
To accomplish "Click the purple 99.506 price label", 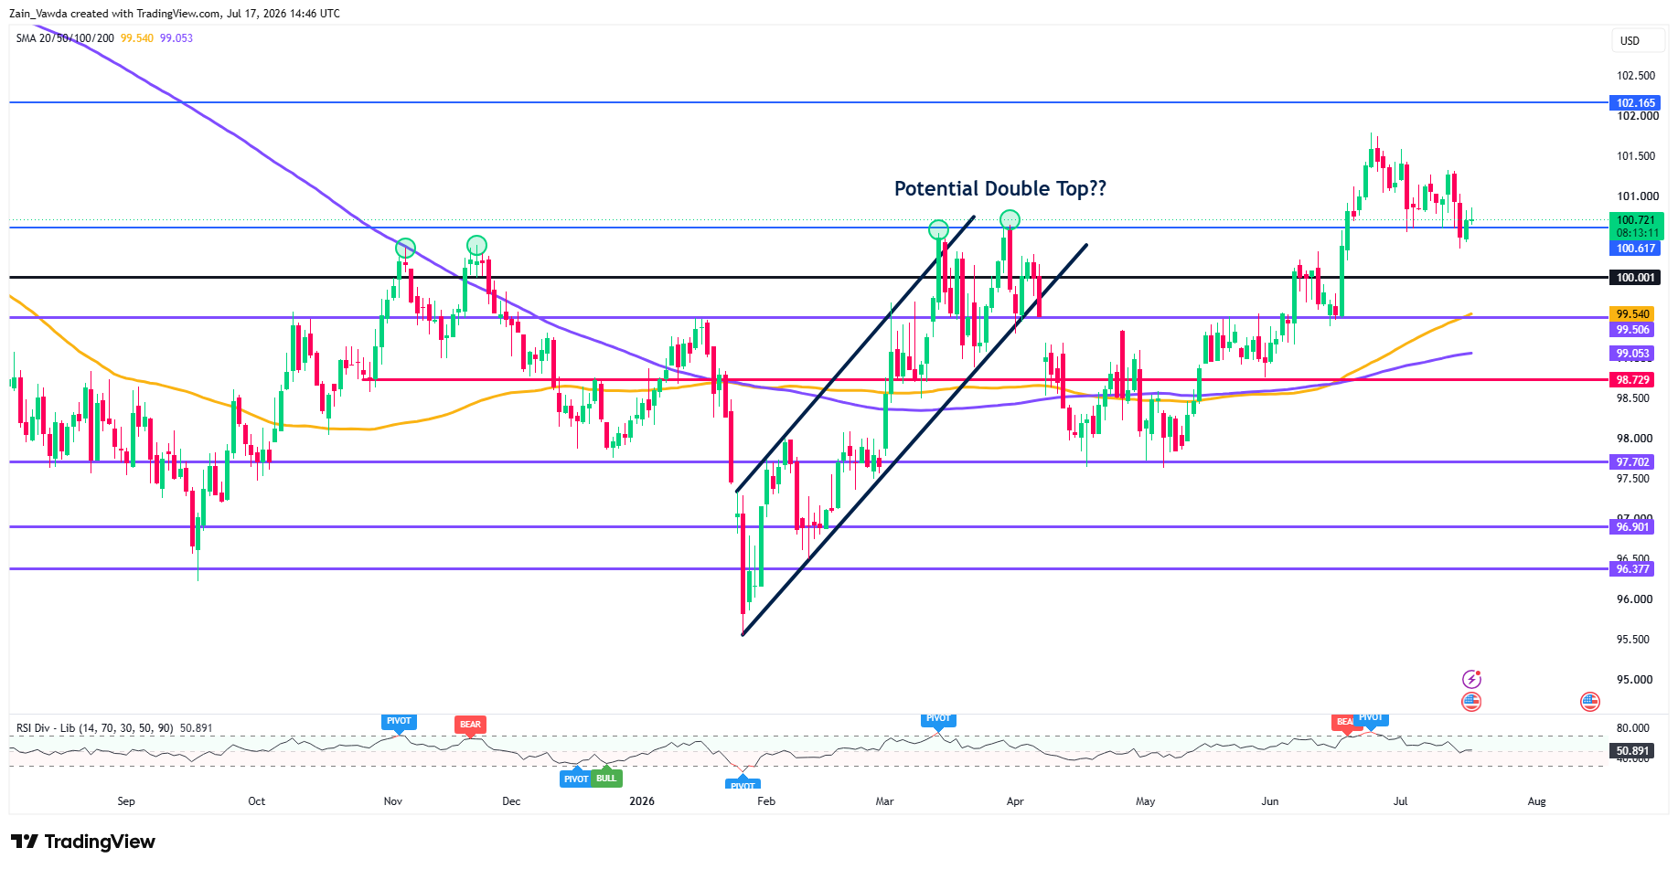I will [x=1632, y=330].
